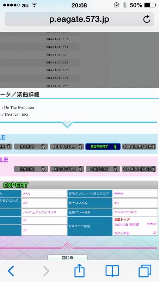Screen dimensions: 159x282
Task: Select single-play BASIC difficulty tab
Action: [x=31, y=147]
